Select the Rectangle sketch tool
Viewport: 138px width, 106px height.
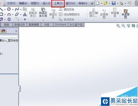click(x=1, y=14)
